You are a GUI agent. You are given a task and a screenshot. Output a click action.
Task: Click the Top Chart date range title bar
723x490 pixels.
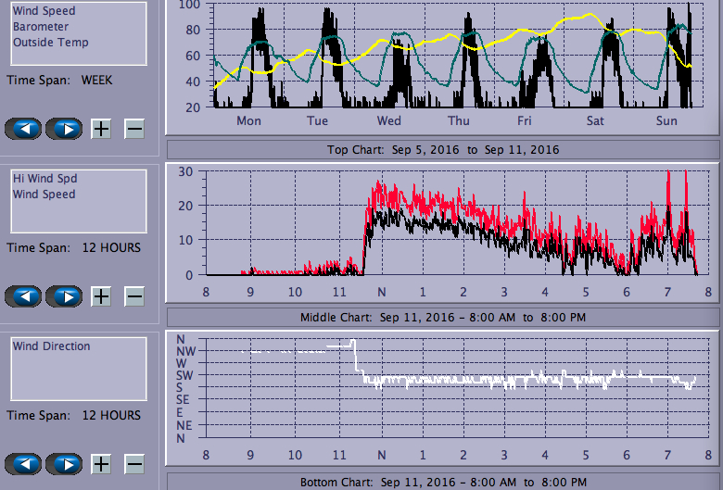tap(443, 149)
